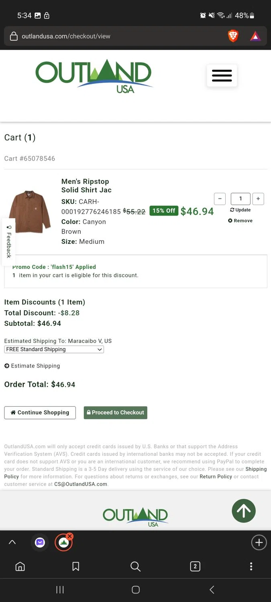This screenshot has width=271, height=602.
Task: Decrease item quantity with minus button
Action: (220, 199)
